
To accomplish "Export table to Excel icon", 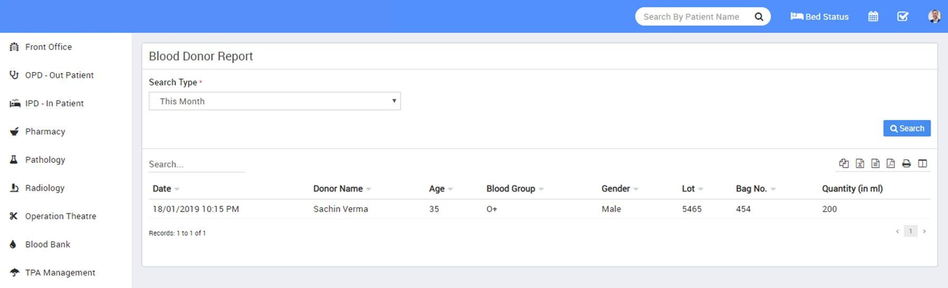I will click(860, 163).
